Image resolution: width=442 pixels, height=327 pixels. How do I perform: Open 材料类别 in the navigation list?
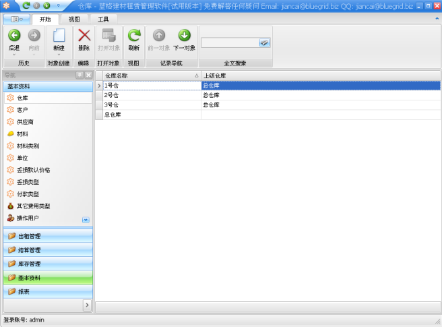tap(48, 146)
